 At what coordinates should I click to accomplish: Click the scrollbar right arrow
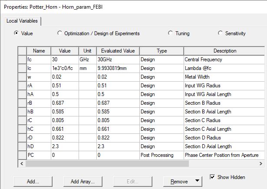pyautogui.click(x=260, y=164)
